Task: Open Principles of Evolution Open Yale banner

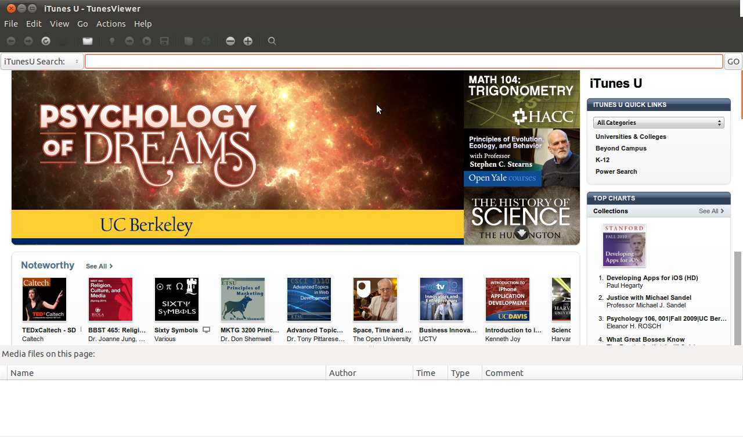Action: pyautogui.click(x=522, y=157)
